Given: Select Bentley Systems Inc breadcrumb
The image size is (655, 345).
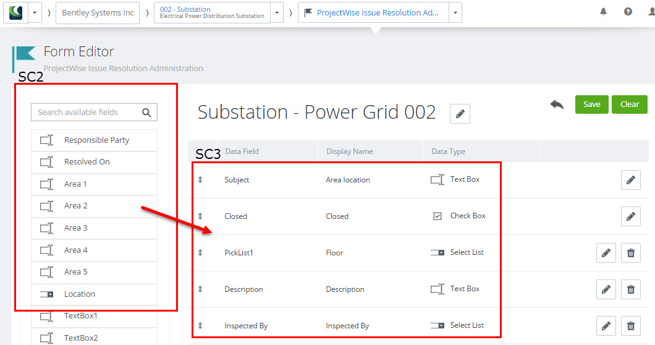Looking at the screenshot, I should coord(98,12).
